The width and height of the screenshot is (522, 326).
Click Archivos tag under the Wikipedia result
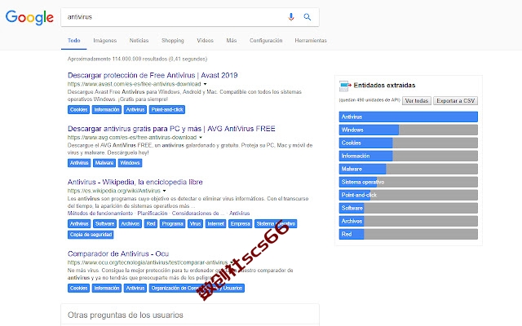click(x=130, y=224)
